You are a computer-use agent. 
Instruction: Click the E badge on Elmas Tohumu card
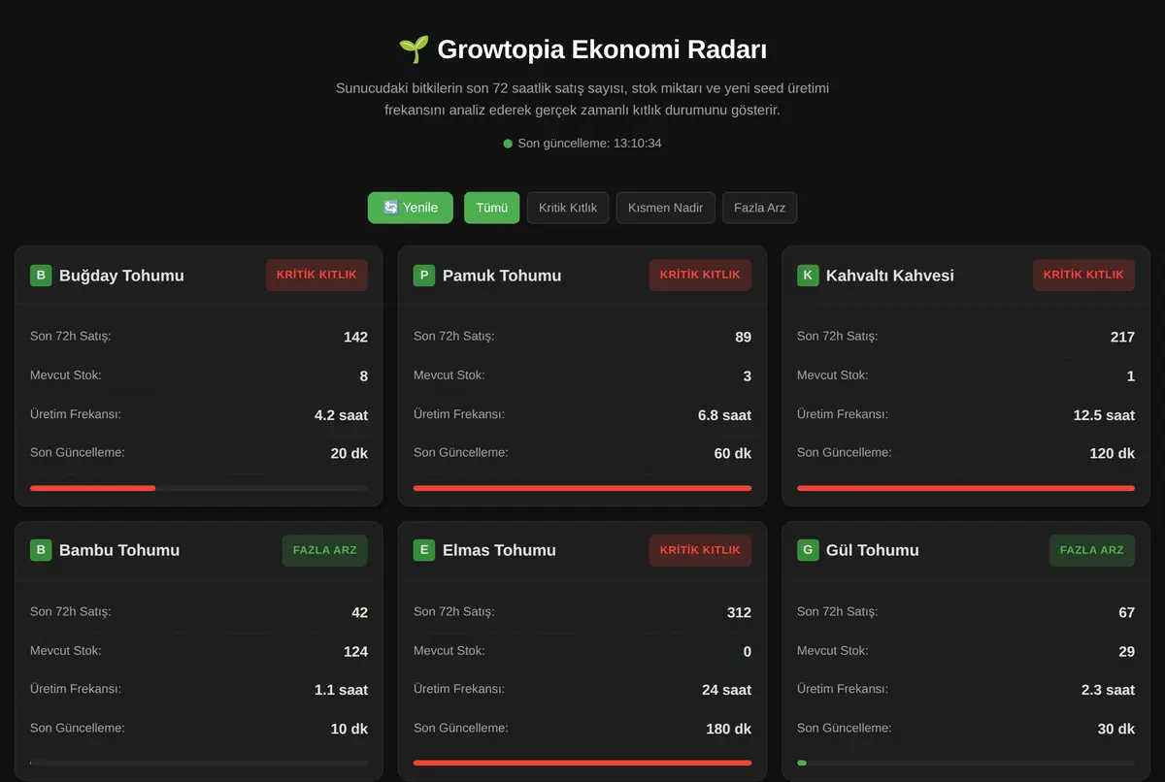pos(424,550)
